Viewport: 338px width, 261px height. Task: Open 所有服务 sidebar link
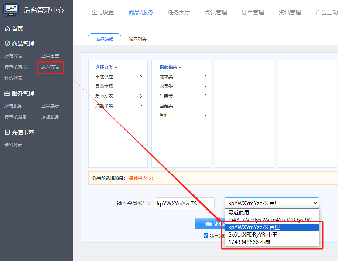click(13, 106)
